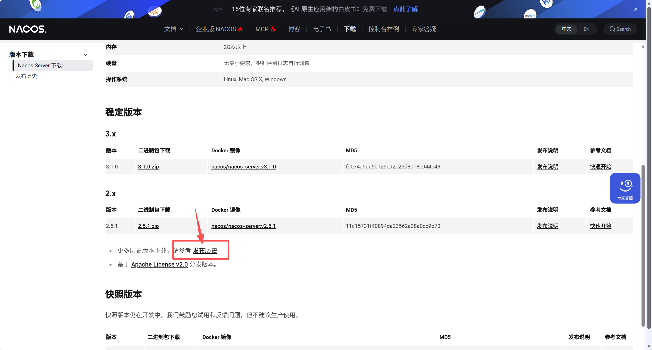The image size is (652, 350).
Task: Open the 控制台样例 navigation item
Action: point(383,29)
